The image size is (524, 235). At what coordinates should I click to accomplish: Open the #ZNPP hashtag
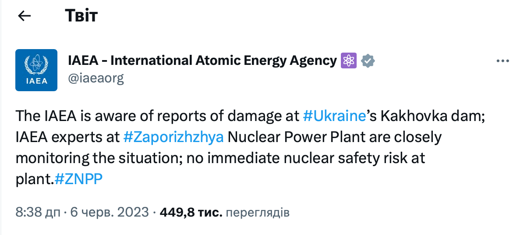point(79,179)
